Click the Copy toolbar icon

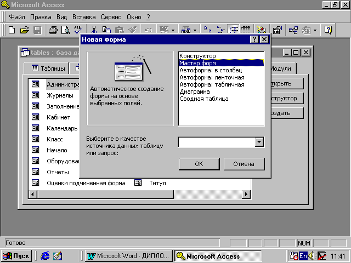pyautogui.click(x=106, y=30)
